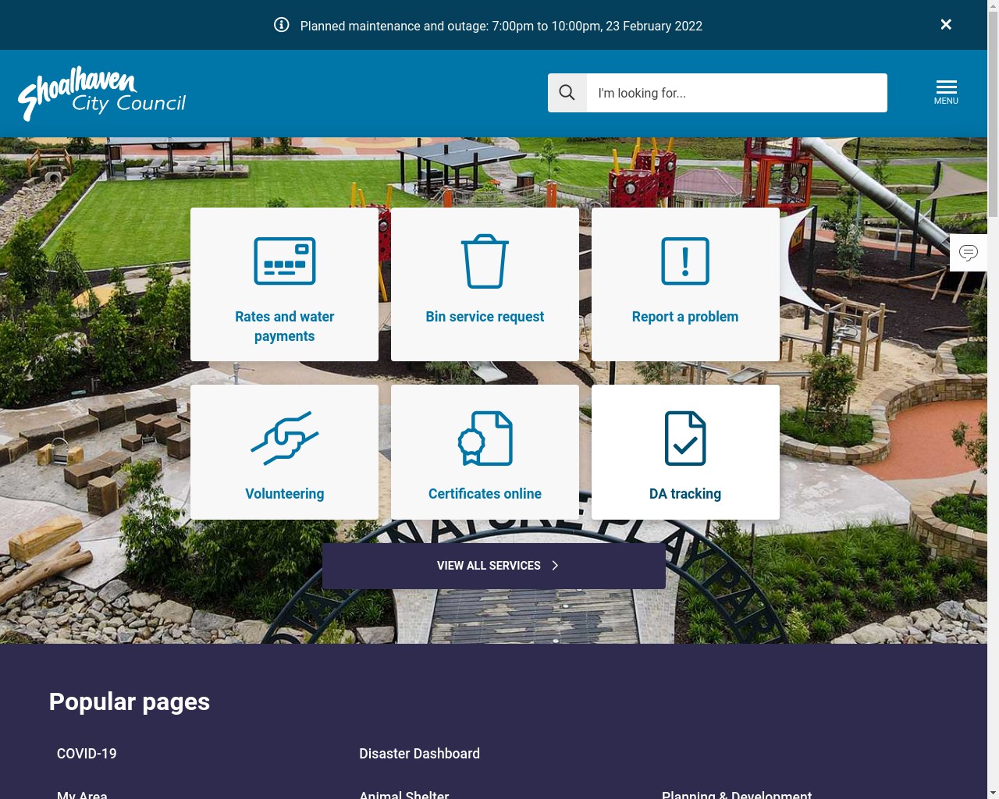This screenshot has height=799, width=999.
Task: Click the arrow chevron on VIEW ALL SERVICES
Action: pos(555,566)
